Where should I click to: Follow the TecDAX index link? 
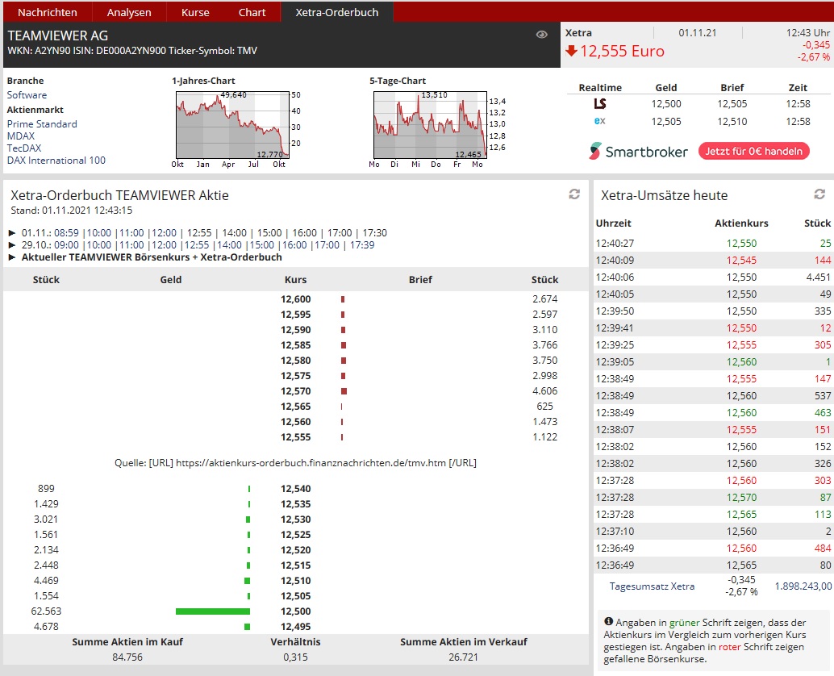pos(24,148)
